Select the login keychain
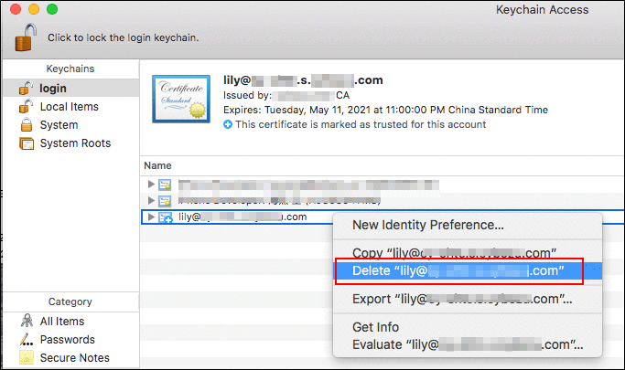This screenshot has height=370, width=625. 71,88
